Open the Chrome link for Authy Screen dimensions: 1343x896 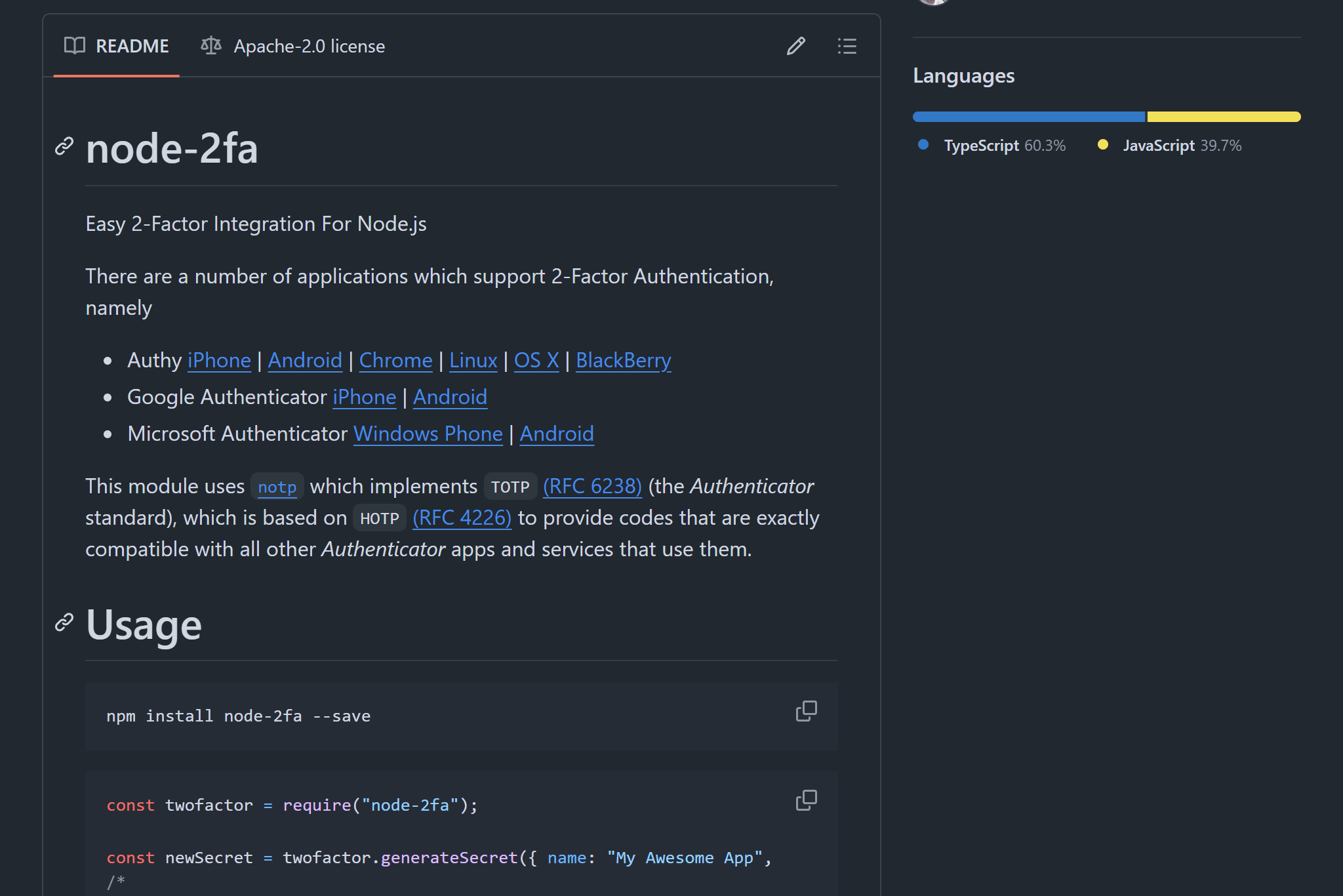click(x=395, y=360)
